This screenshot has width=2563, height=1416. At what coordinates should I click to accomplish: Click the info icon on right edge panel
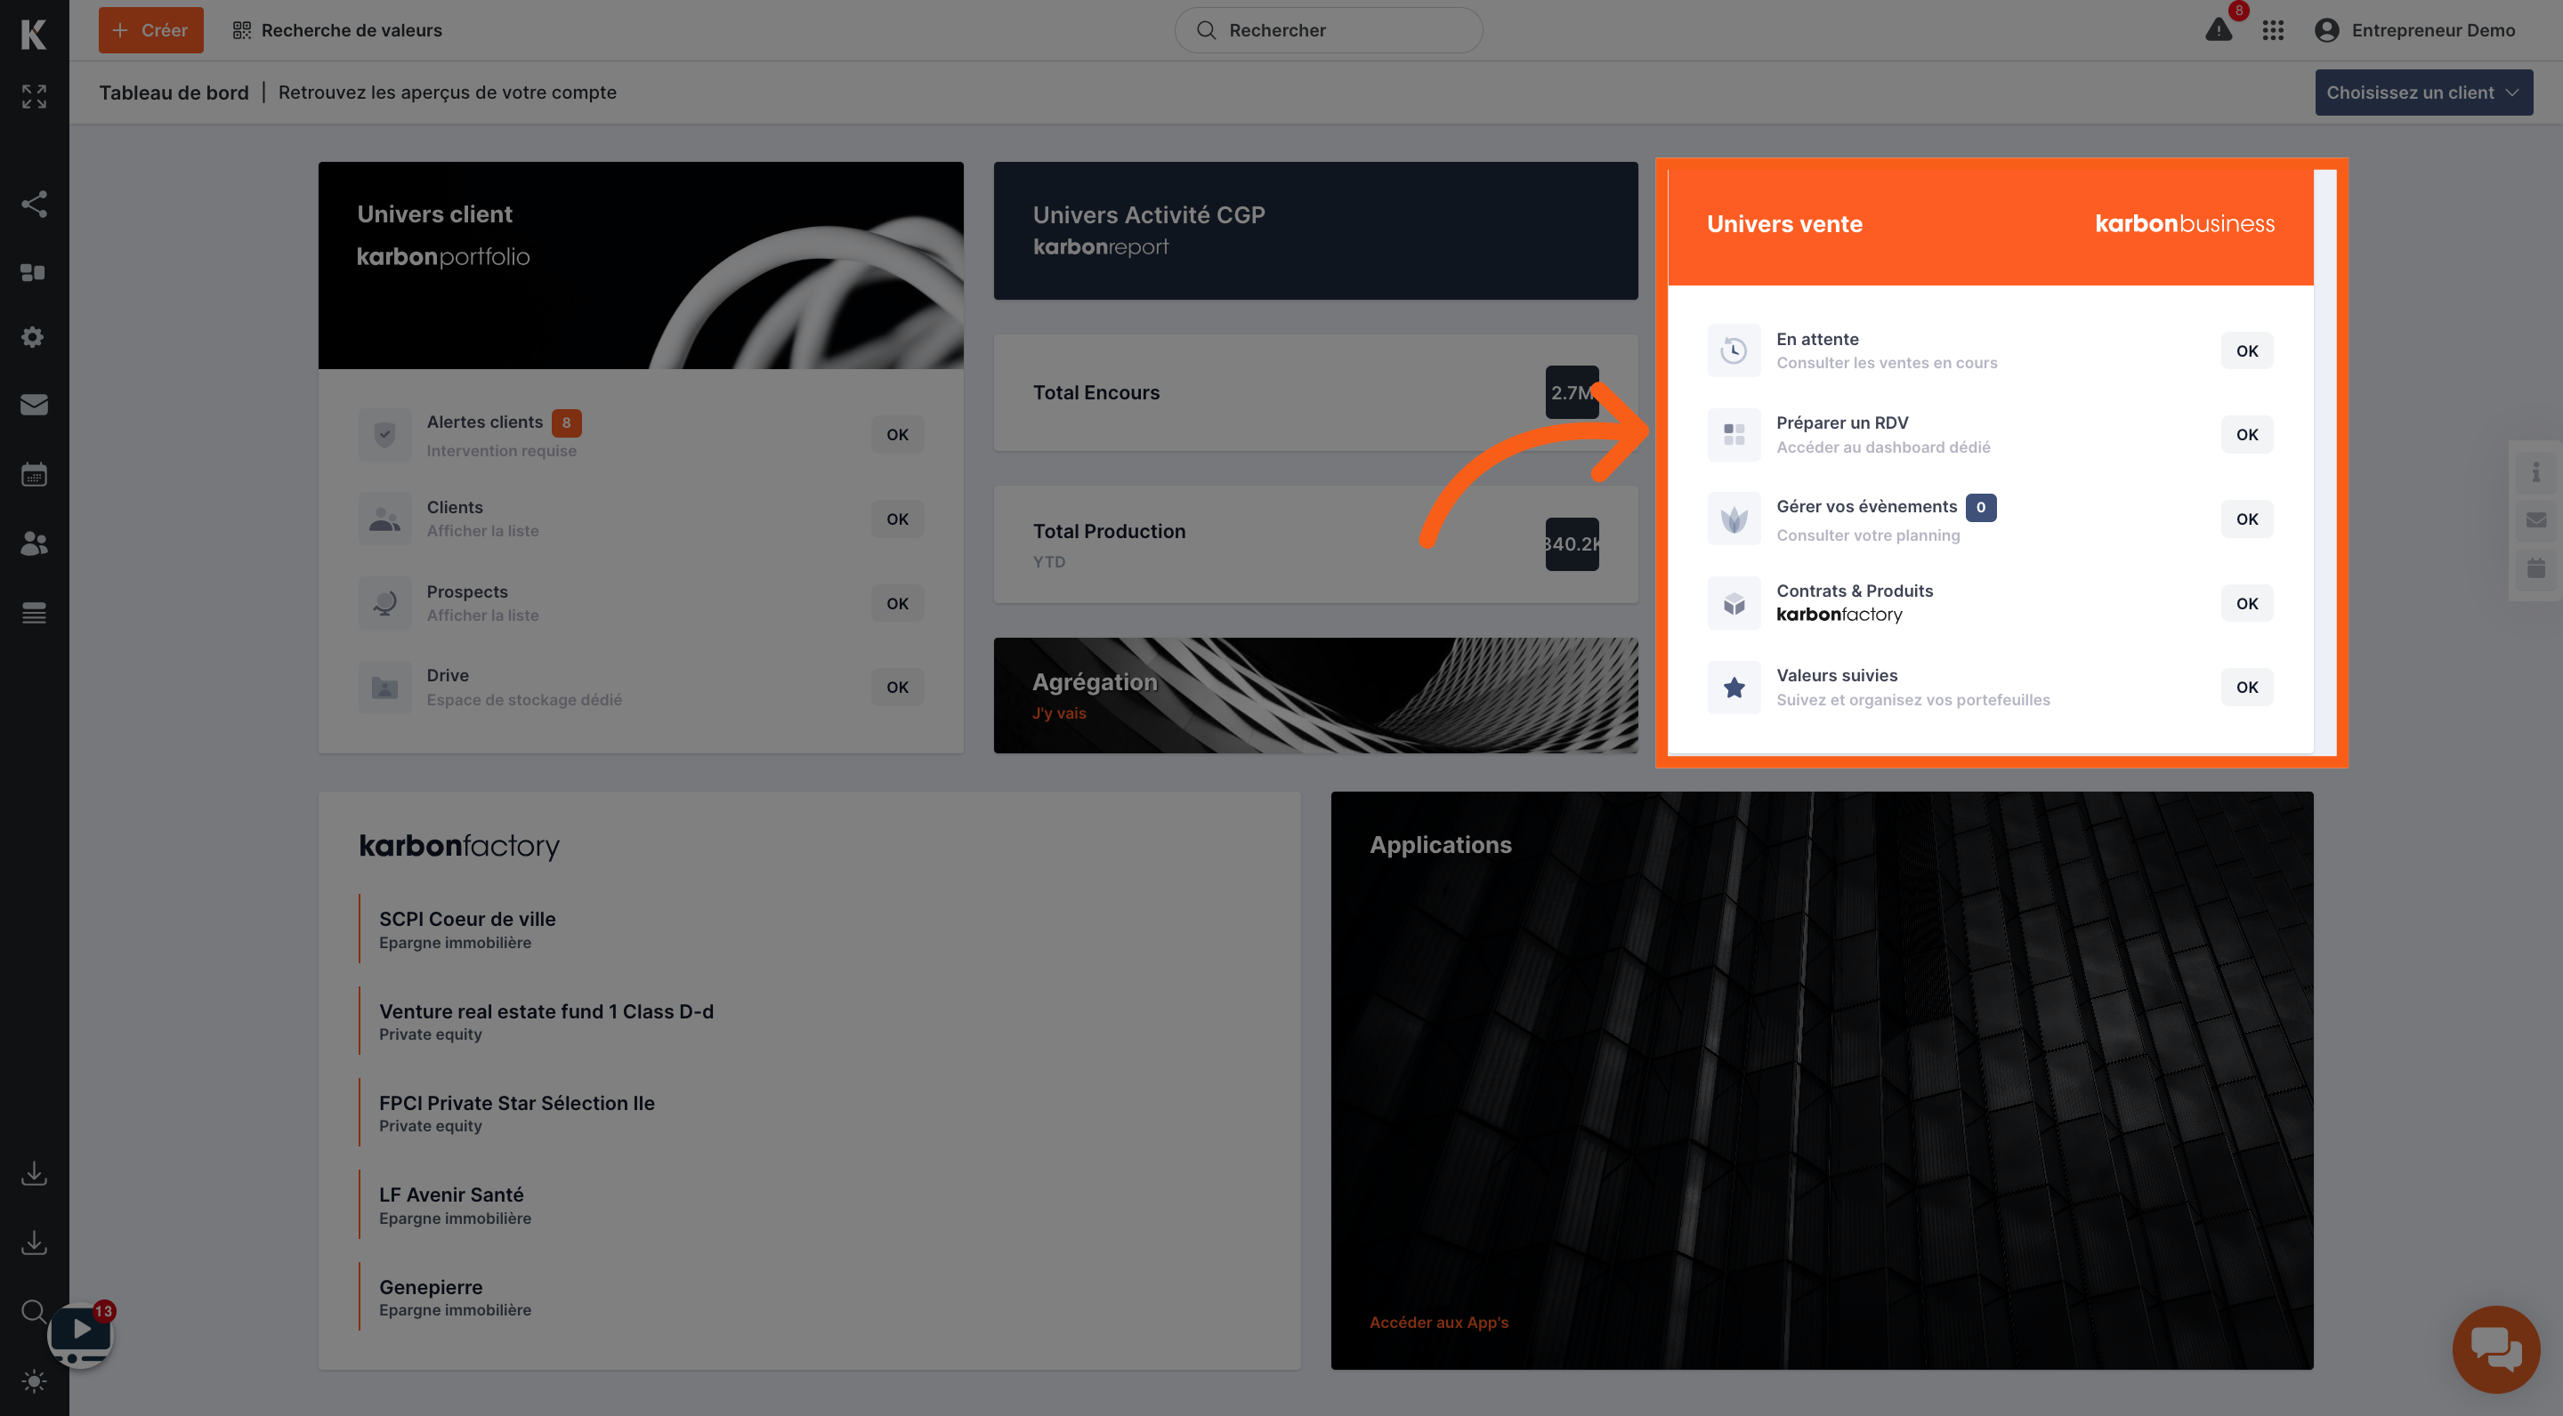pyautogui.click(x=2535, y=471)
